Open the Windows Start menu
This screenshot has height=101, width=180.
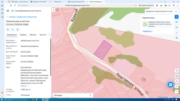click(x=2, y=100)
